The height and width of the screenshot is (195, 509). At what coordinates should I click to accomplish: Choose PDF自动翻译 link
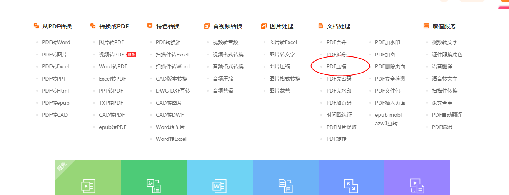[x=447, y=115]
